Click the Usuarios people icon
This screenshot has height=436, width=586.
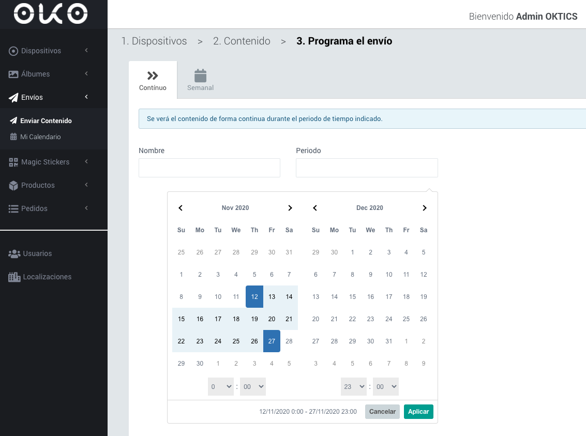click(x=14, y=253)
